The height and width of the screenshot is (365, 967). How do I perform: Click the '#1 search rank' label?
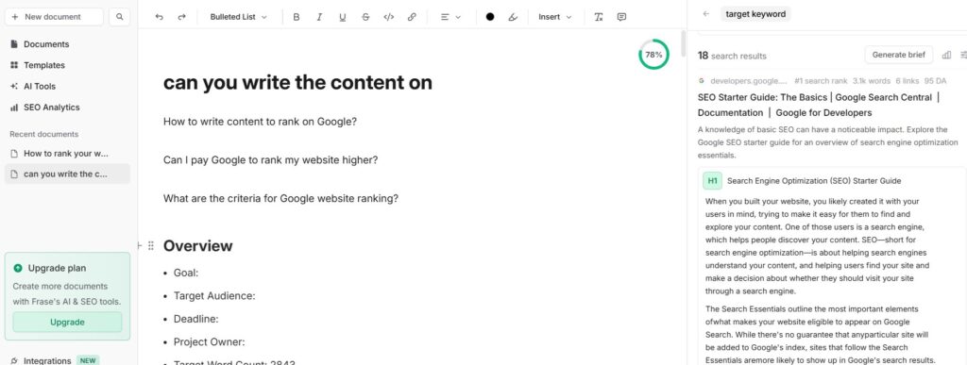[821, 80]
